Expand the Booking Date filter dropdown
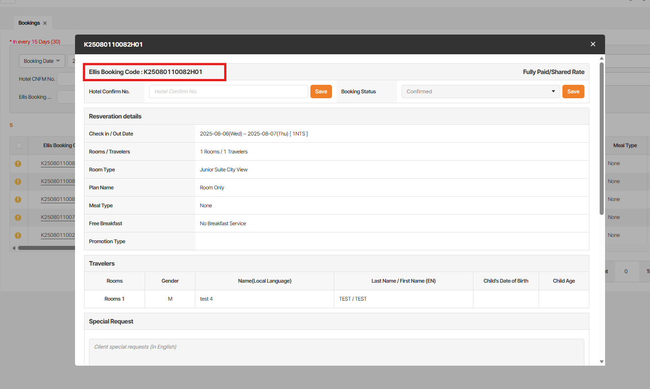Viewport: 650px width, 389px height. click(x=42, y=61)
